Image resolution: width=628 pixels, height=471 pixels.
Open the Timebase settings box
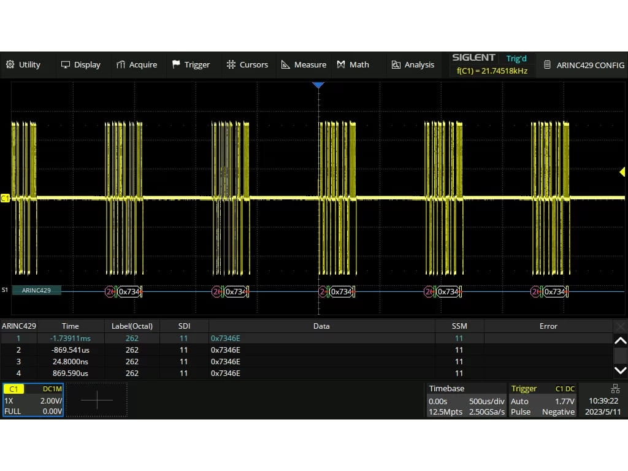(466, 400)
